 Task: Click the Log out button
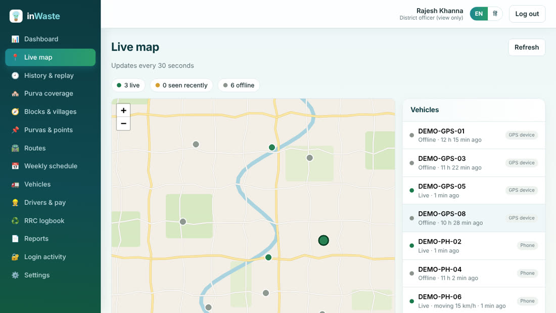(x=527, y=14)
